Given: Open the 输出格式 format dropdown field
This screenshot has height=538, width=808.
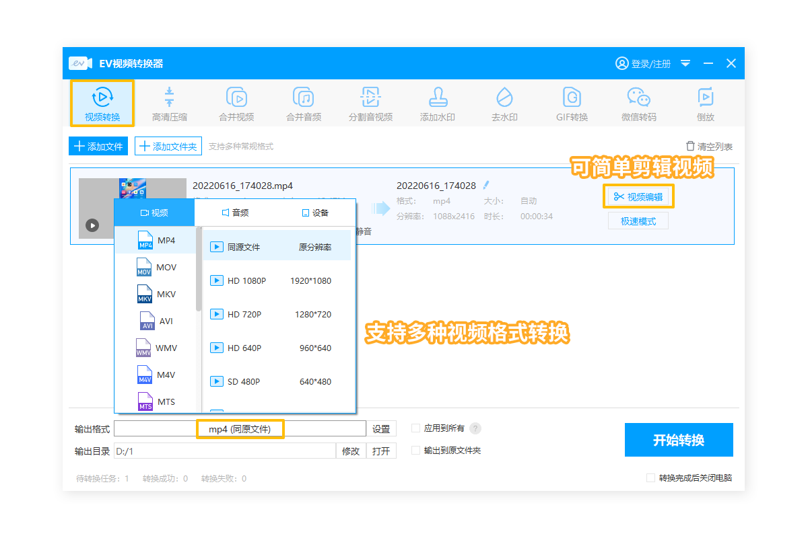Looking at the screenshot, I should [x=240, y=429].
